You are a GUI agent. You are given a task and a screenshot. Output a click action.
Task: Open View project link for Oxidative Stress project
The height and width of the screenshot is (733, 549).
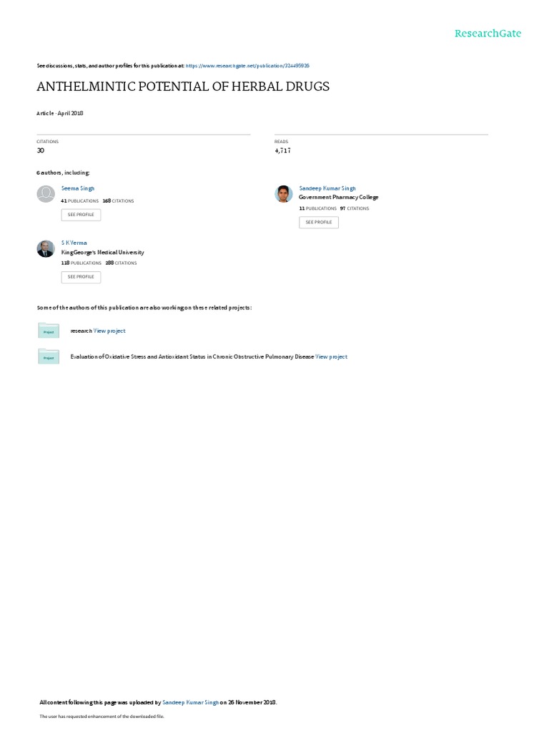pyautogui.click(x=332, y=356)
